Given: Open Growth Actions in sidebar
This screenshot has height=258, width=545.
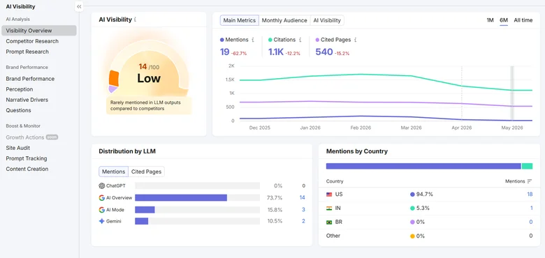Looking at the screenshot, I should click(x=25, y=137).
